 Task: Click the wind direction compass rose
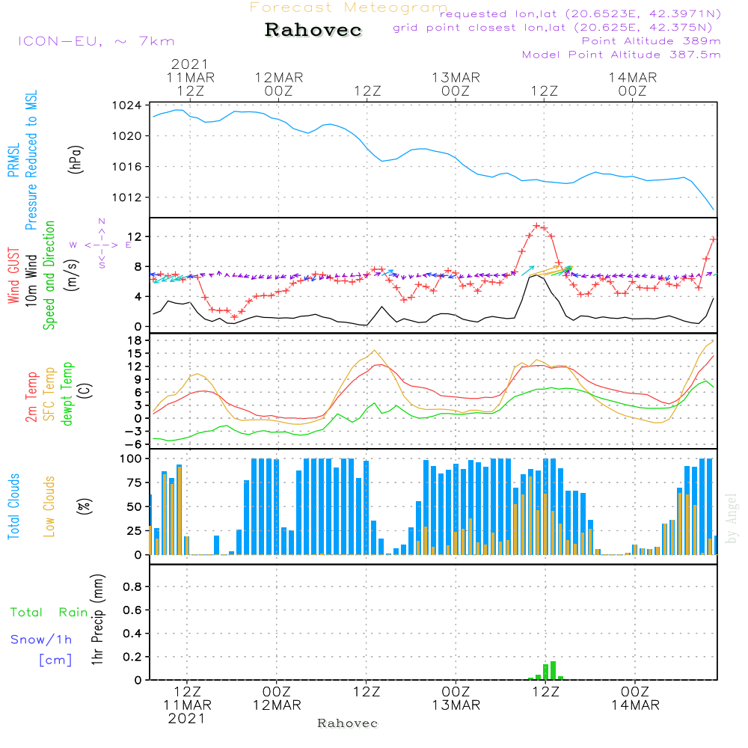pos(102,244)
